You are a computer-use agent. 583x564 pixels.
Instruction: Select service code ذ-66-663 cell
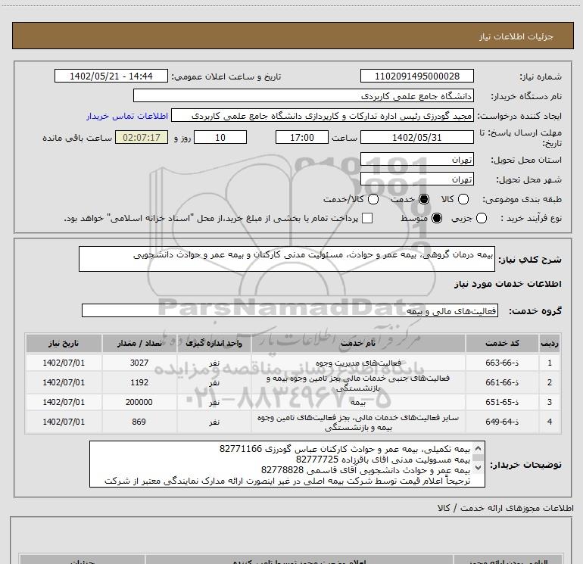click(x=502, y=363)
